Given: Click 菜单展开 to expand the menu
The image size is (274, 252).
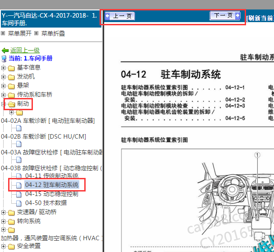Looking at the screenshot, I should [19, 33].
